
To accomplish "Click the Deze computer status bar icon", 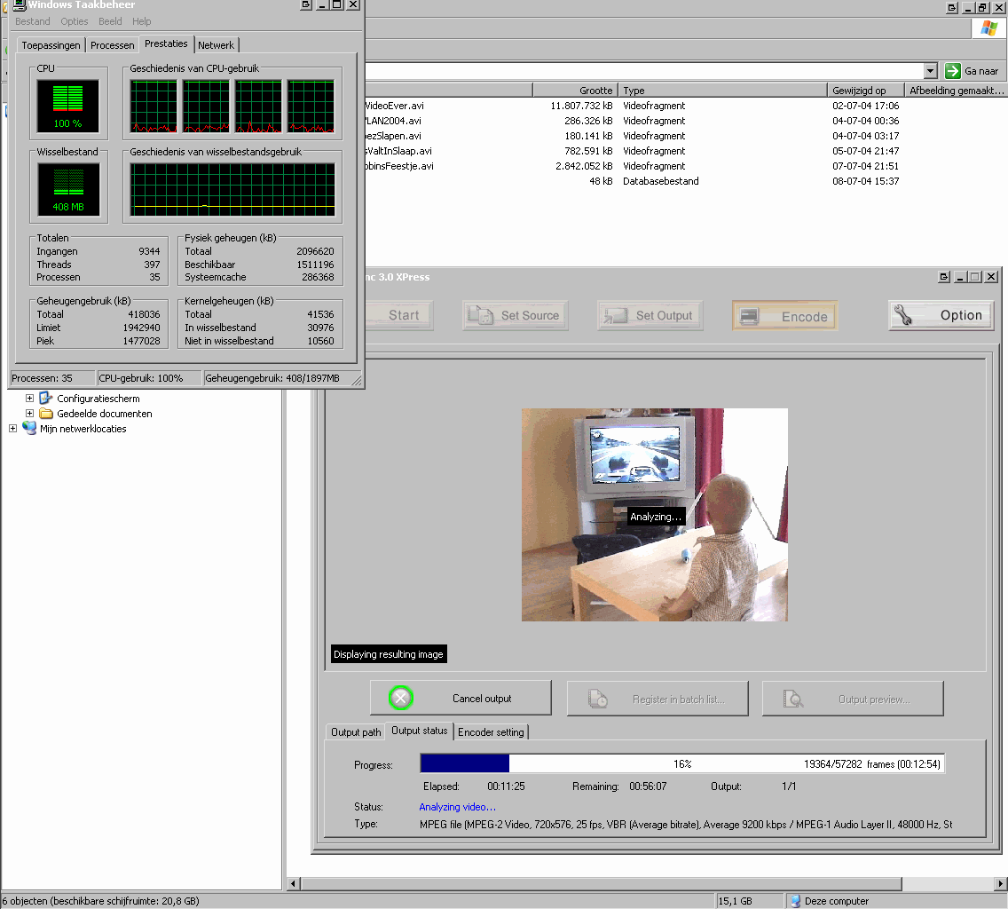I will click(x=795, y=901).
